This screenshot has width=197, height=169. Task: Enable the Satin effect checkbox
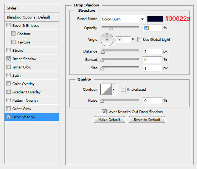tap(8, 75)
